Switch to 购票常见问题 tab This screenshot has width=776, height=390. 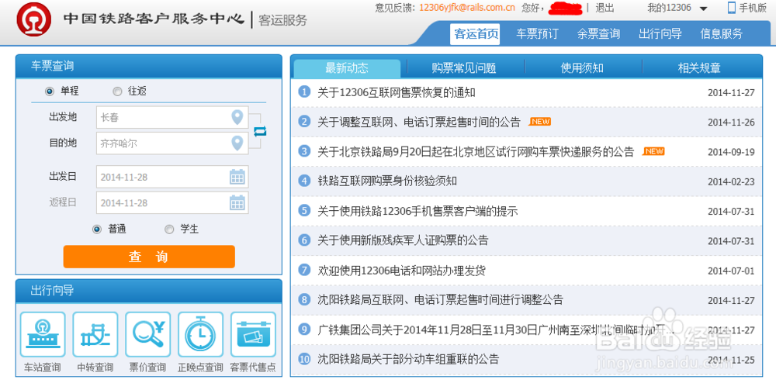click(464, 68)
